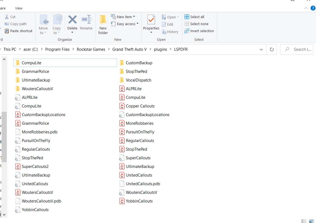The width and height of the screenshot is (316, 223).
Task: Select the WoutersCalloutsV.pdb file
Action: [38, 201]
